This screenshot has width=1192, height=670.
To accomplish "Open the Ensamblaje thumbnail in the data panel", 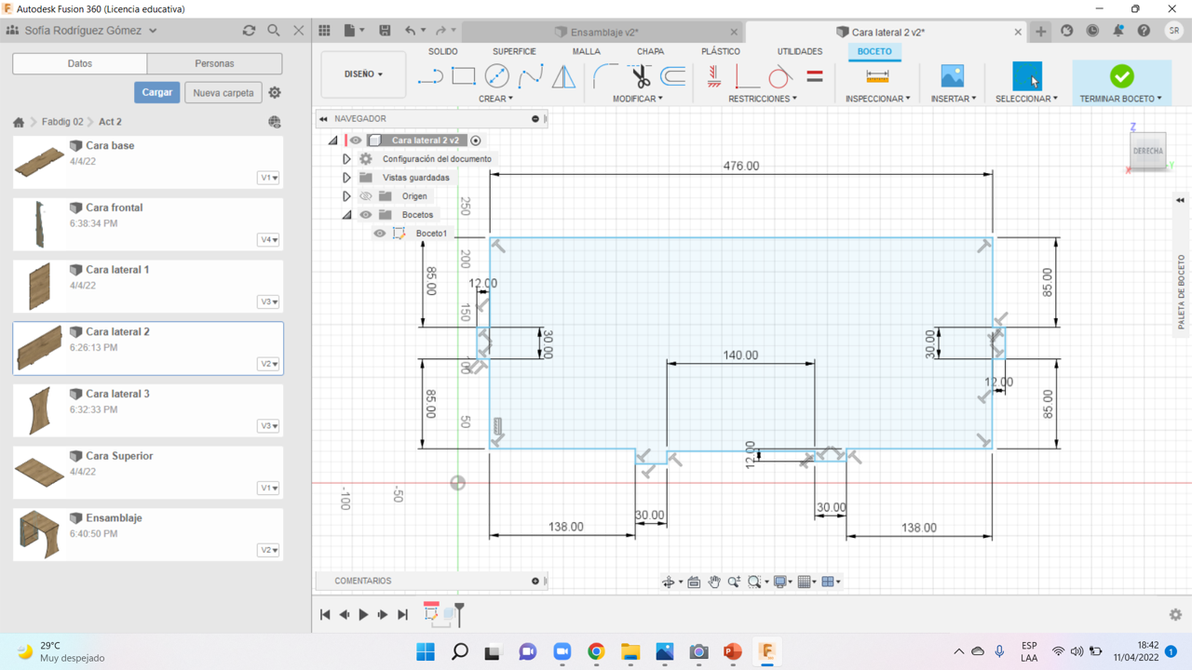I will 39,534.
